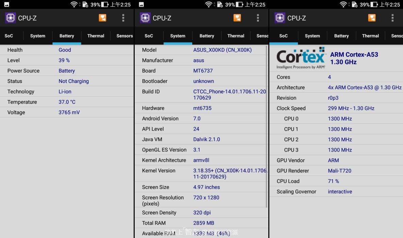
Task: Tap the Temperature row showing 37.0 °C
Action: pyautogui.click(x=67, y=102)
